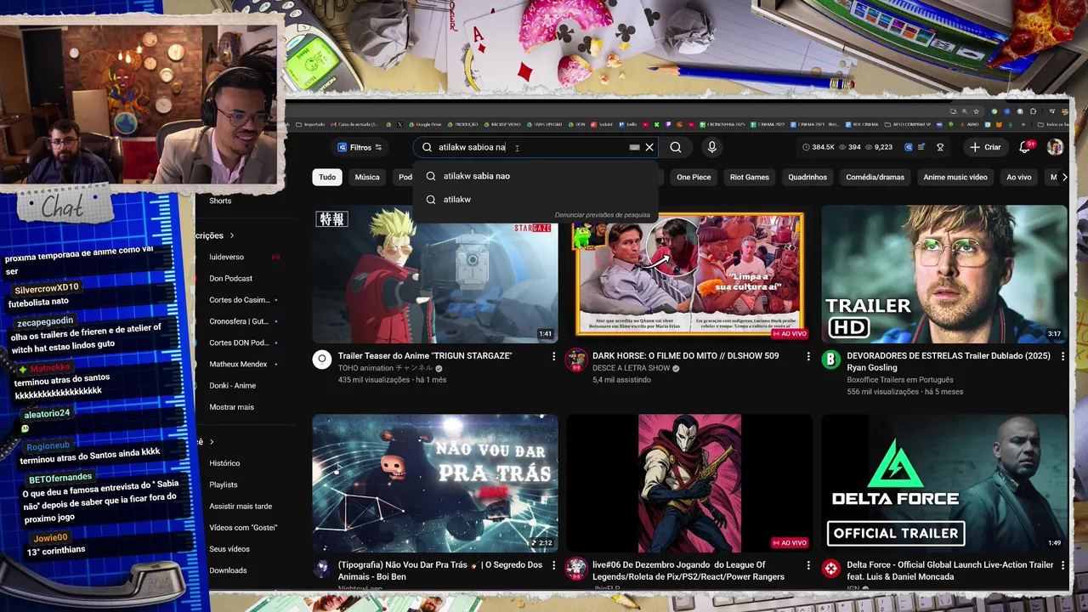Click title 'DARK HORSE: O FILME DO MITO // DLSHOW 509'
Viewport: 1088px width, 612px height.
click(x=685, y=356)
